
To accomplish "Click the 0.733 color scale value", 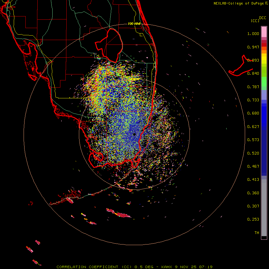I will 253,100.
